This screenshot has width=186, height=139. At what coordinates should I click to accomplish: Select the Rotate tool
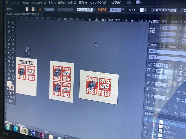[9, 49]
